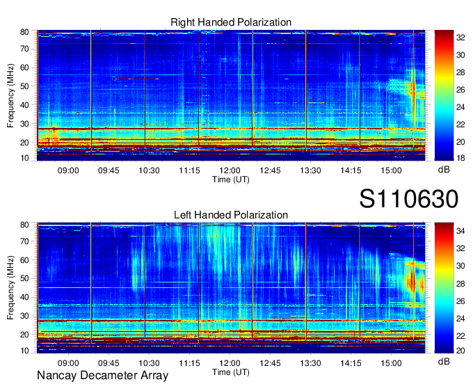Select the "S110630" observation label
473x384 pixels.
409,199
